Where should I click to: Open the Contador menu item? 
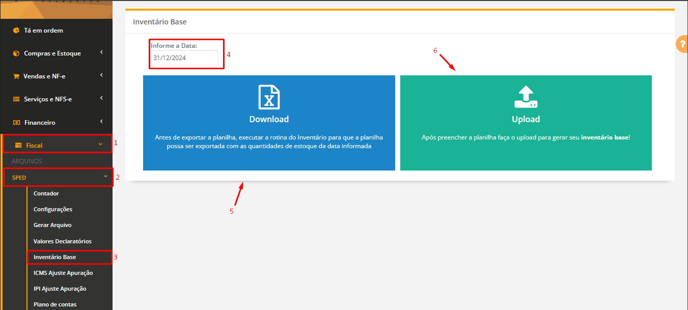click(x=46, y=193)
